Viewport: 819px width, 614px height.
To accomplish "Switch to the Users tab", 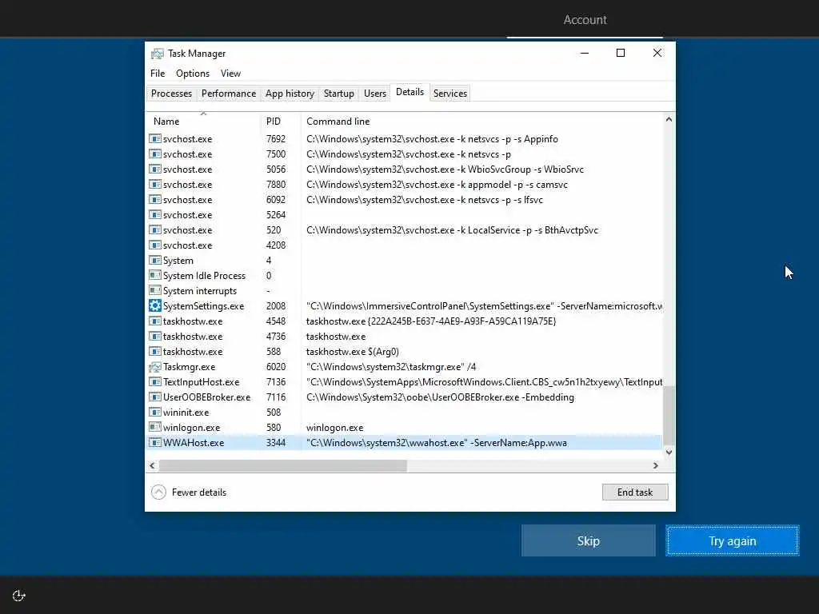I will tap(375, 94).
